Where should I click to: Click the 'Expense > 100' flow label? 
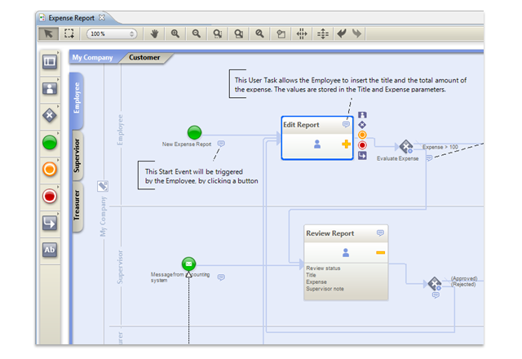pyautogui.click(x=440, y=147)
